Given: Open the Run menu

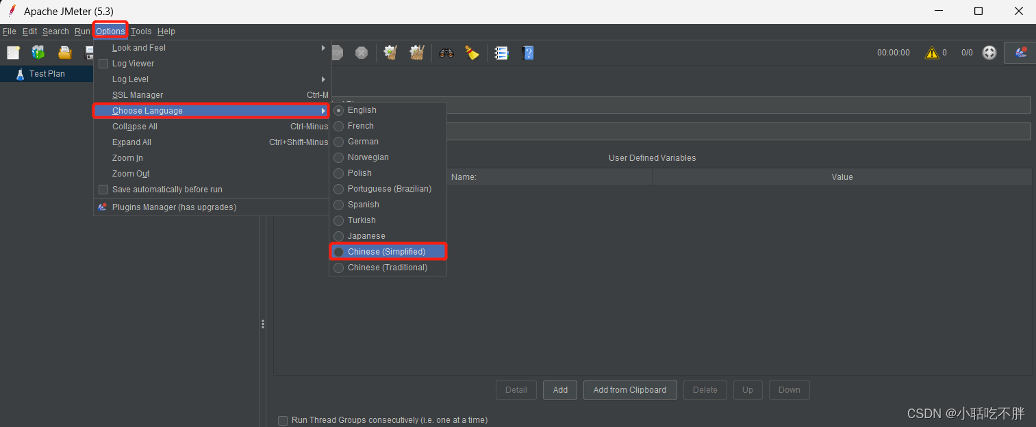Looking at the screenshot, I should click(x=82, y=31).
